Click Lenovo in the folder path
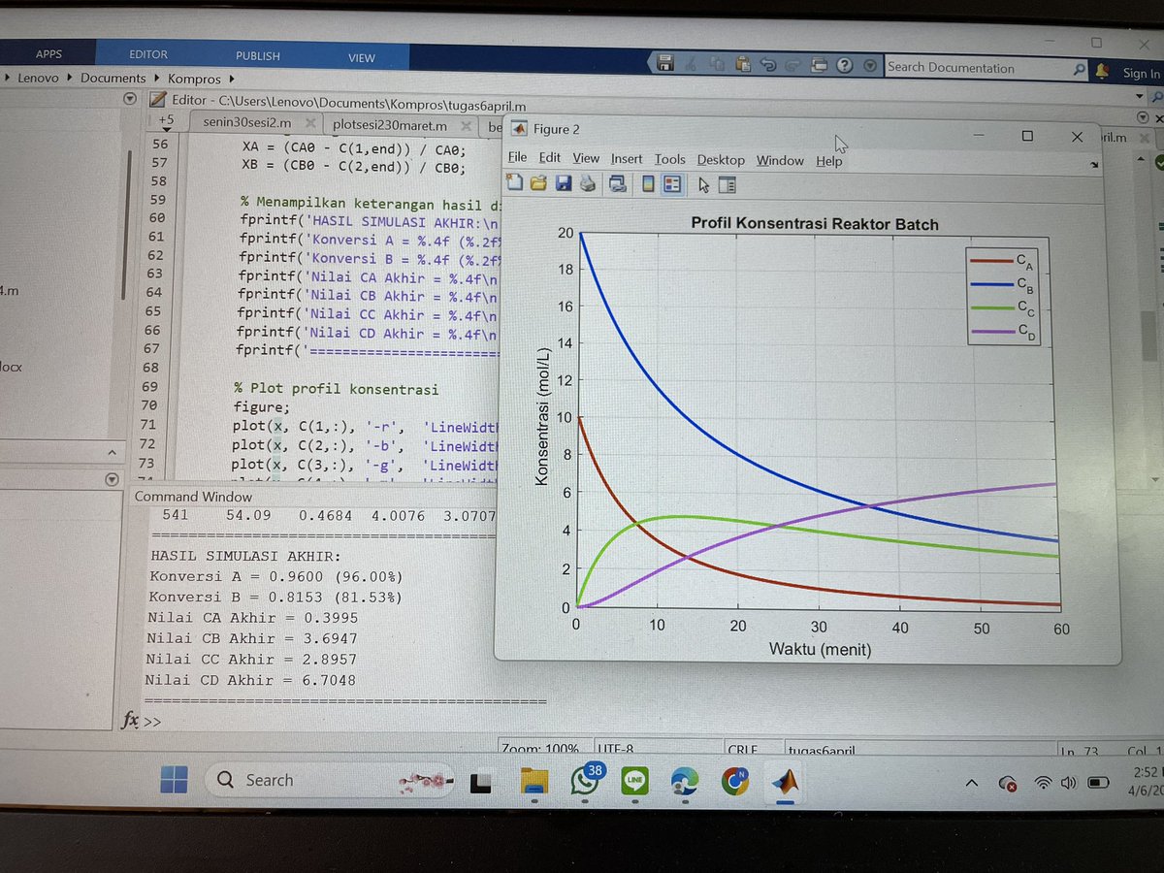The height and width of the screenshot is (873, 1164). (38, 78)
